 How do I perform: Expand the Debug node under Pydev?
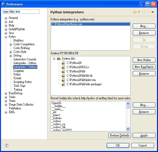11,56
